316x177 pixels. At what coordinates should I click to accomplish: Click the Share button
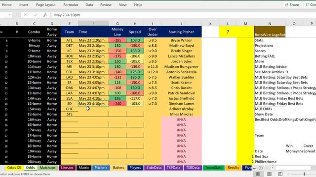click(x=292, y=5)
